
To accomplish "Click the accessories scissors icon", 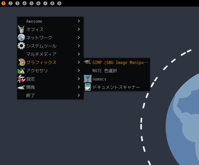I will pos(21,71).
